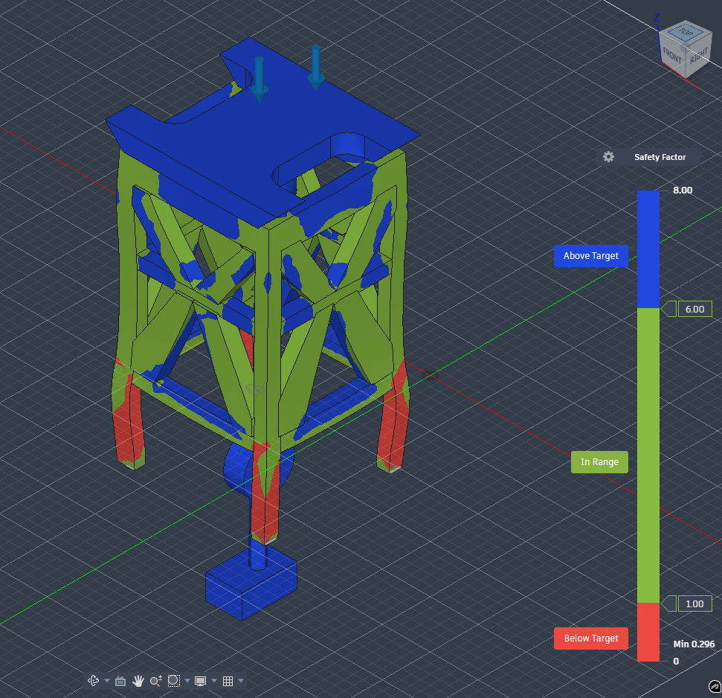Image resolution: width=722 pixels, height=698 pixels.
Task: Activate the Pan hand tool
Action: point(138,680)
